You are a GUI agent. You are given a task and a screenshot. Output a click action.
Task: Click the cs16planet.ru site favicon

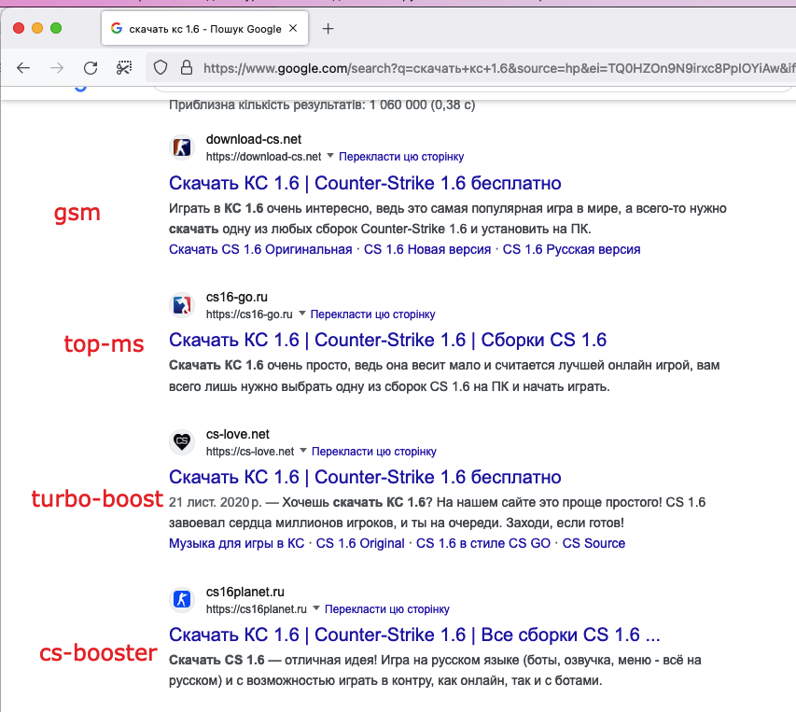coord(182,599)
